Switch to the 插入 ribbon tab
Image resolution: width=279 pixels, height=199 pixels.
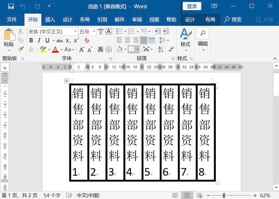tap(50, 20)
